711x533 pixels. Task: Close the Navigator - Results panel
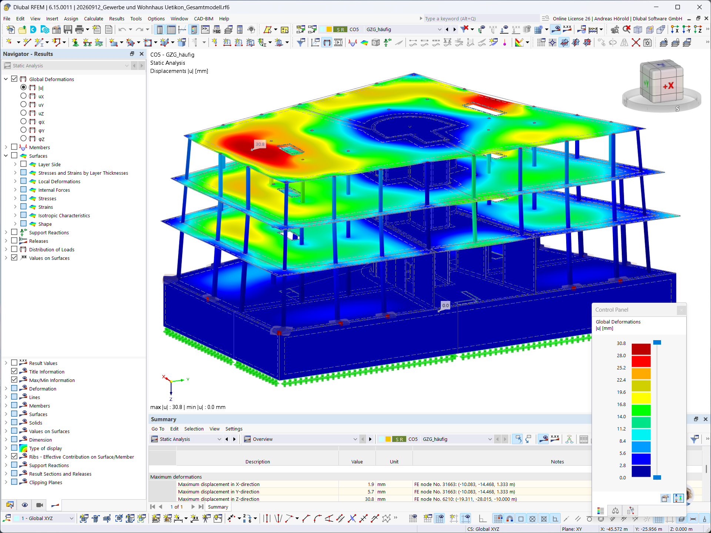tap(141, 54)
